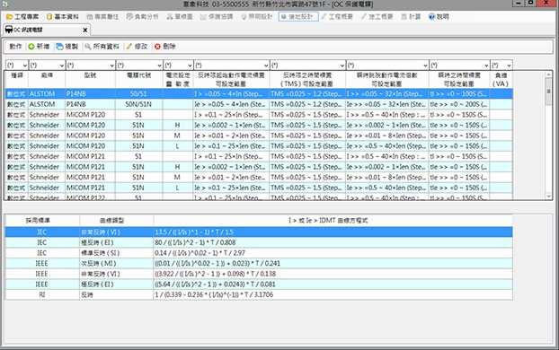This screenshot has height=350, width=559.
Task: Select the IEC 極反時 (EI) curve row
Action: [x=259, y=242]
